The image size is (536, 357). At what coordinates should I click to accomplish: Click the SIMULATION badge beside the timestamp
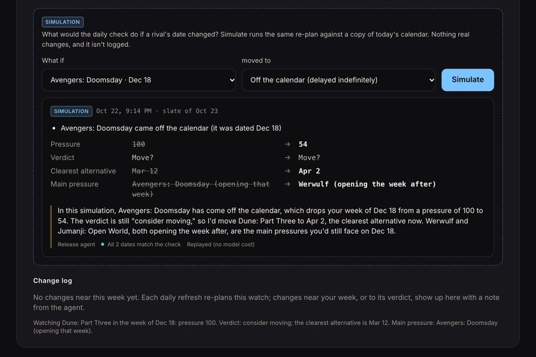(x=71, y=111)
